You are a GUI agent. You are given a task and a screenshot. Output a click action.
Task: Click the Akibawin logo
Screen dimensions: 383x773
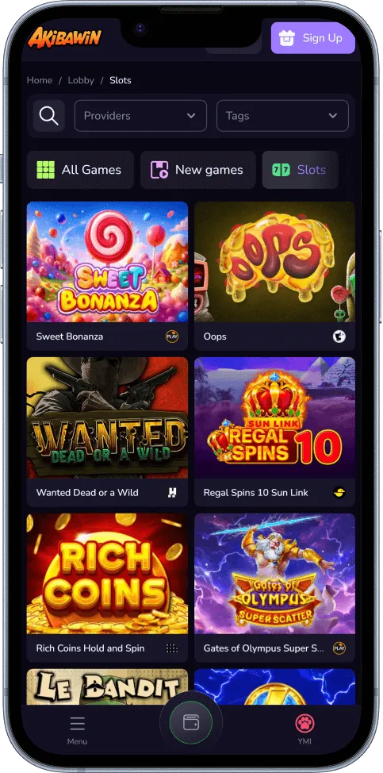[x=64, y=37]
